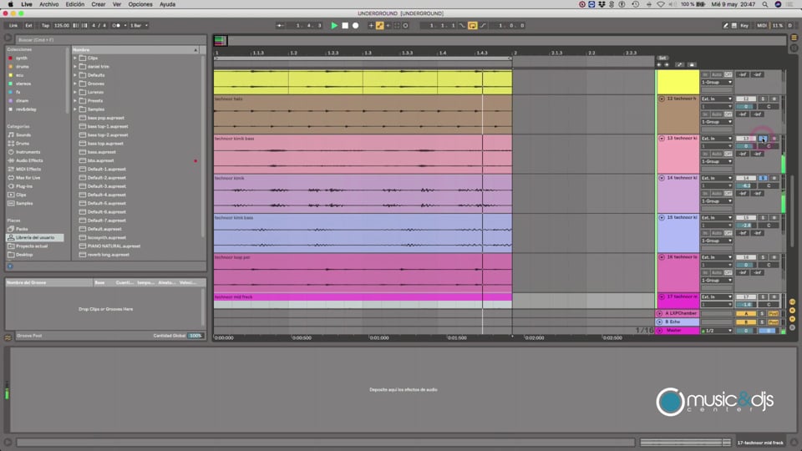This screenshot has width=802, height=451.
Task: Click the Ext sync button
Action: click(28, 25)
